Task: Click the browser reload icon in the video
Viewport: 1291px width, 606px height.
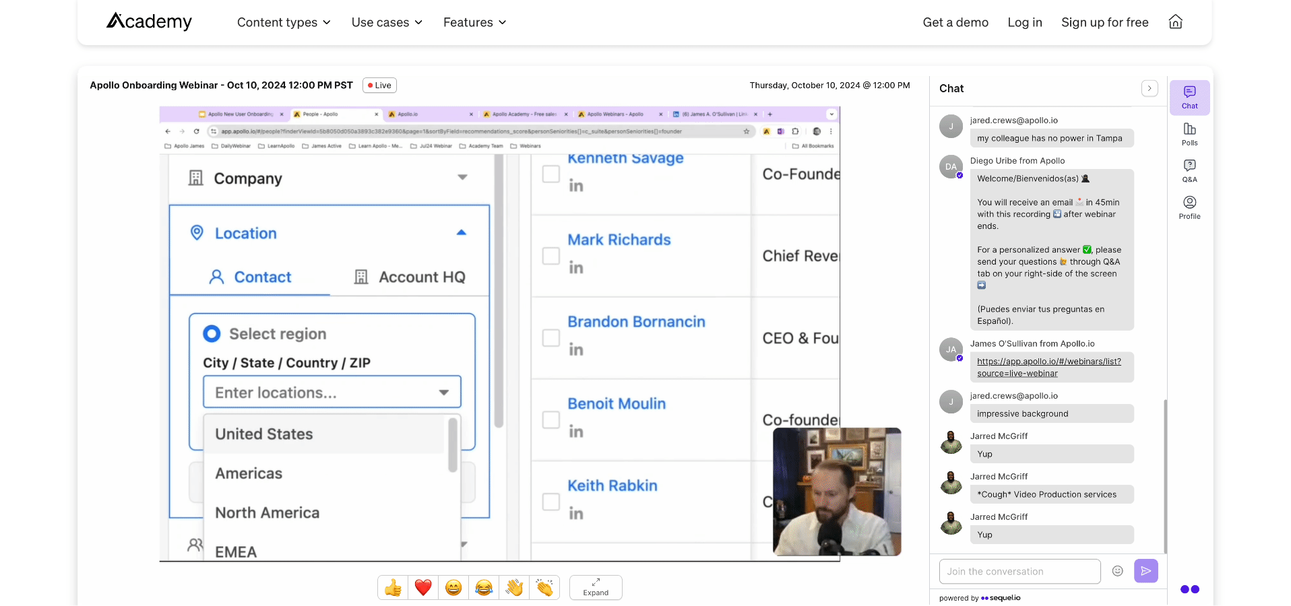Action: 196,131
